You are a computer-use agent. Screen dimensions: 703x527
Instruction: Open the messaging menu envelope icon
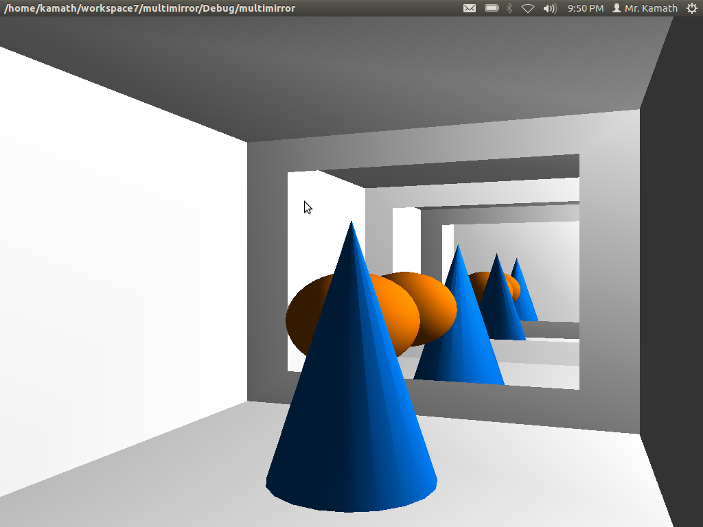tap(469, 8)
